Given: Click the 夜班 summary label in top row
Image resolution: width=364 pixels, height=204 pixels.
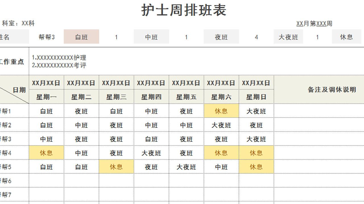Looking at the screenshot, I should click(221, 37).
